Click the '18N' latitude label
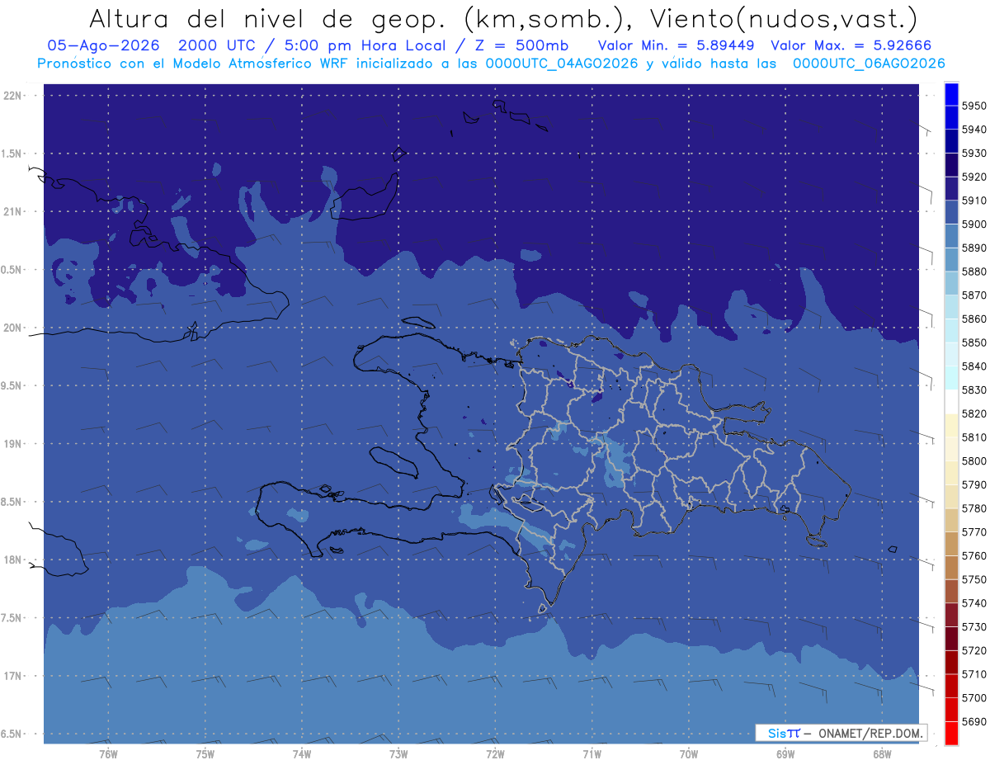Viewport: 990px width, 765px height. 14,560
